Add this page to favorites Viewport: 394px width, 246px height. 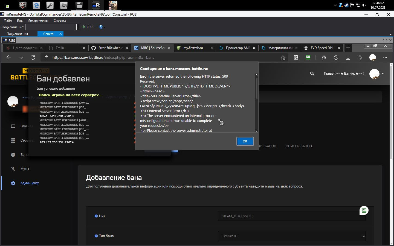[283, 57]
